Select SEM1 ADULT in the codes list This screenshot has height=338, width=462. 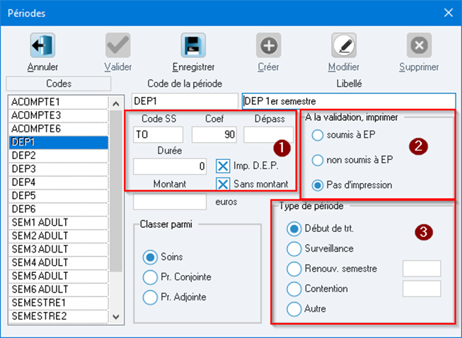pyautogui.click(x=59, y=223)
